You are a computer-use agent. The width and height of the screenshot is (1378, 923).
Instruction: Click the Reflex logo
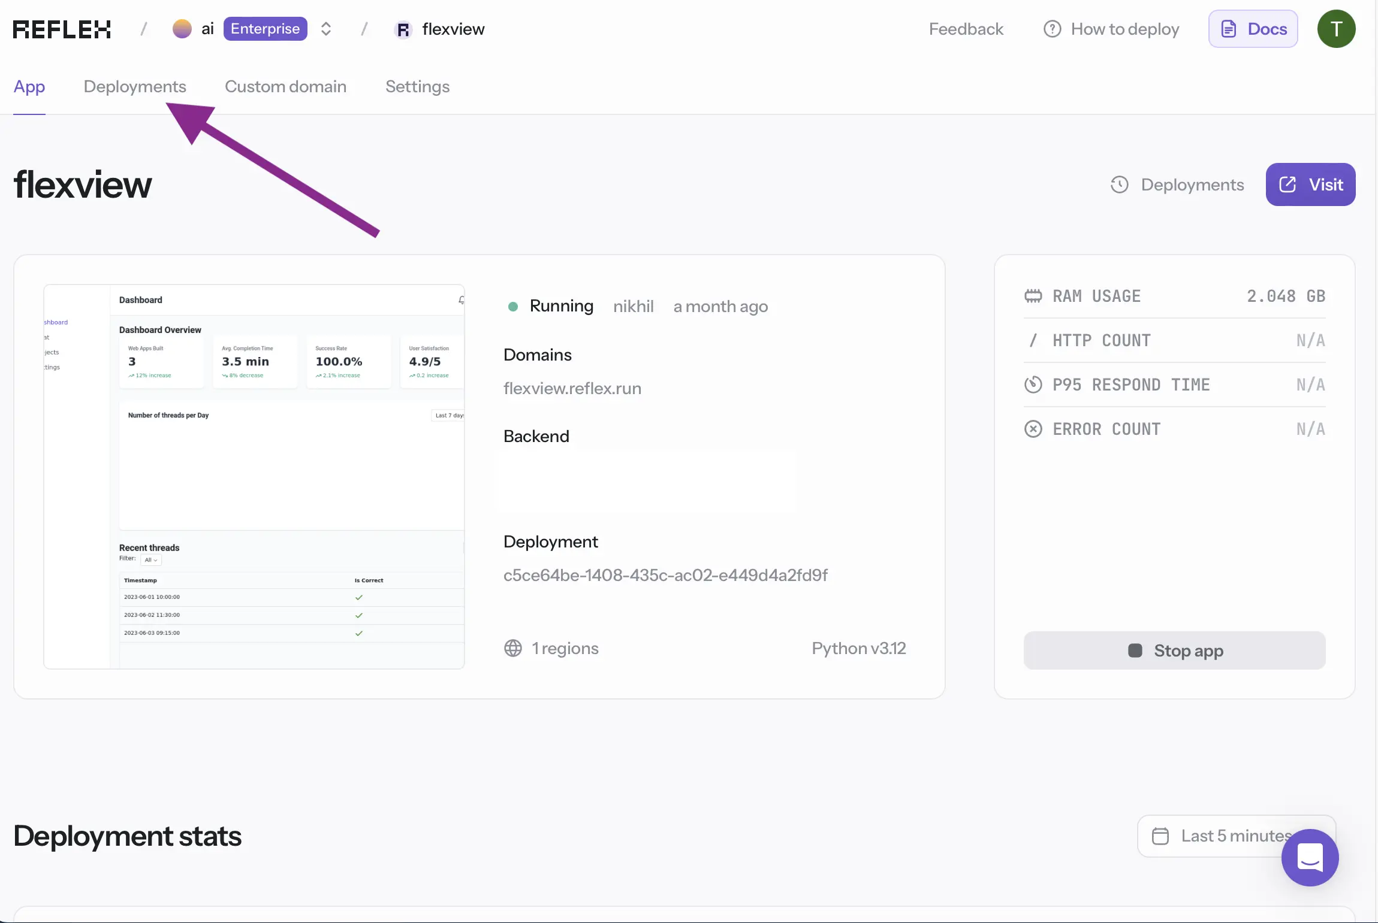(x=62, y=29)
